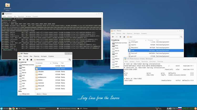Screen dimensions: 197x110
Task: Select rosa folder in EFI Thunar file list
Action: coord(54,89)
